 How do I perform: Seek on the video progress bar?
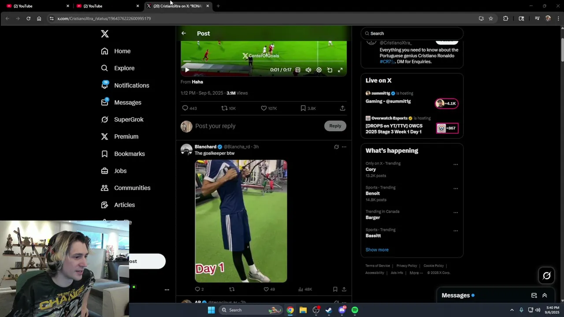(x=263, y=61)
